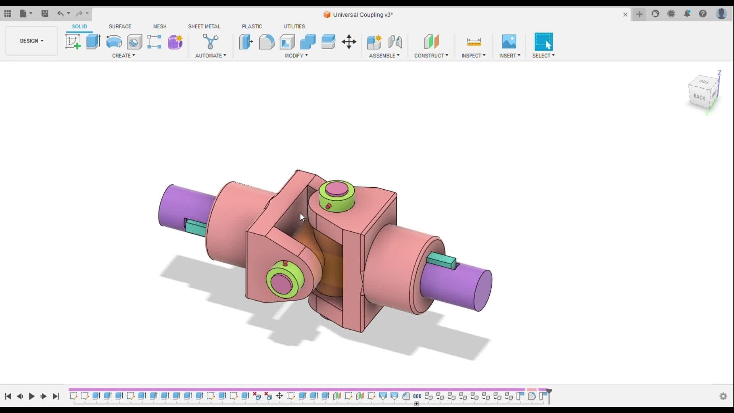Expand the MODIFY dropdown menu
Image resolution: width=734 pixels, height=413 pixels.
coord(296,55)
